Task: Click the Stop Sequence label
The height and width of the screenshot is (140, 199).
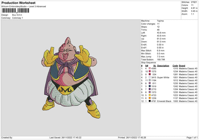Action: (x=148, y=62)
